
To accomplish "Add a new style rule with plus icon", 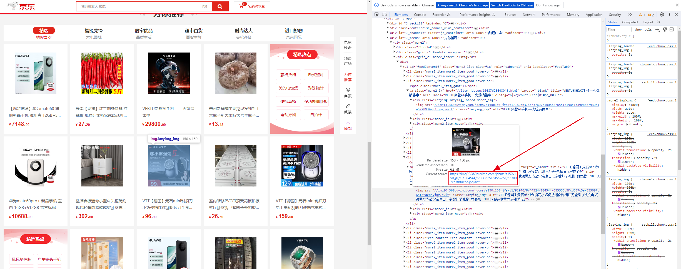I will point(657,29).
